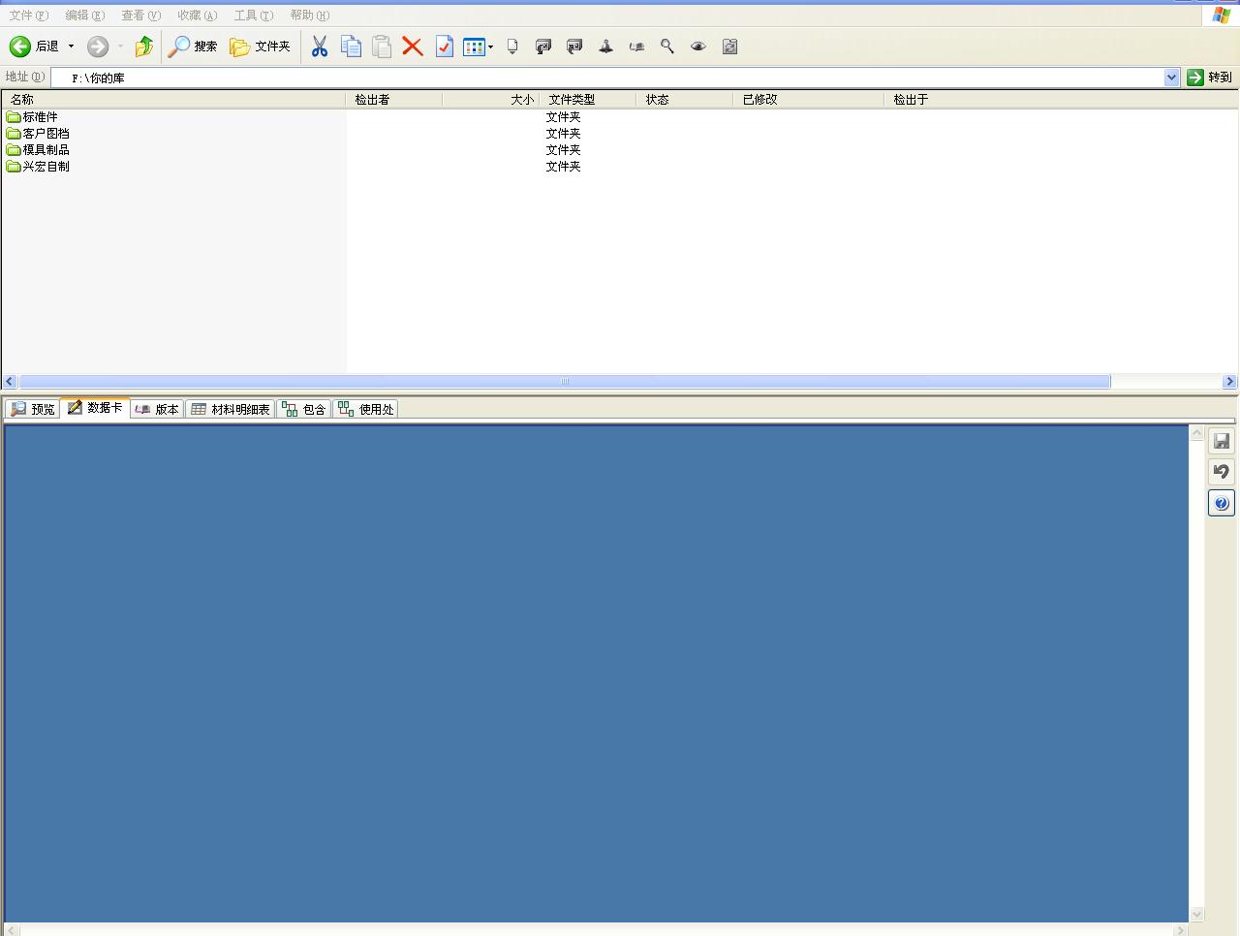Click the data card scroll down arrow
The width and height of the screenshot is (1240, 936).
1196,914
